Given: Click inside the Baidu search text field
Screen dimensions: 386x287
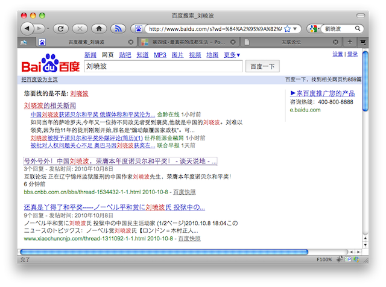Looking at the screenshot, I should pos(163,66).
